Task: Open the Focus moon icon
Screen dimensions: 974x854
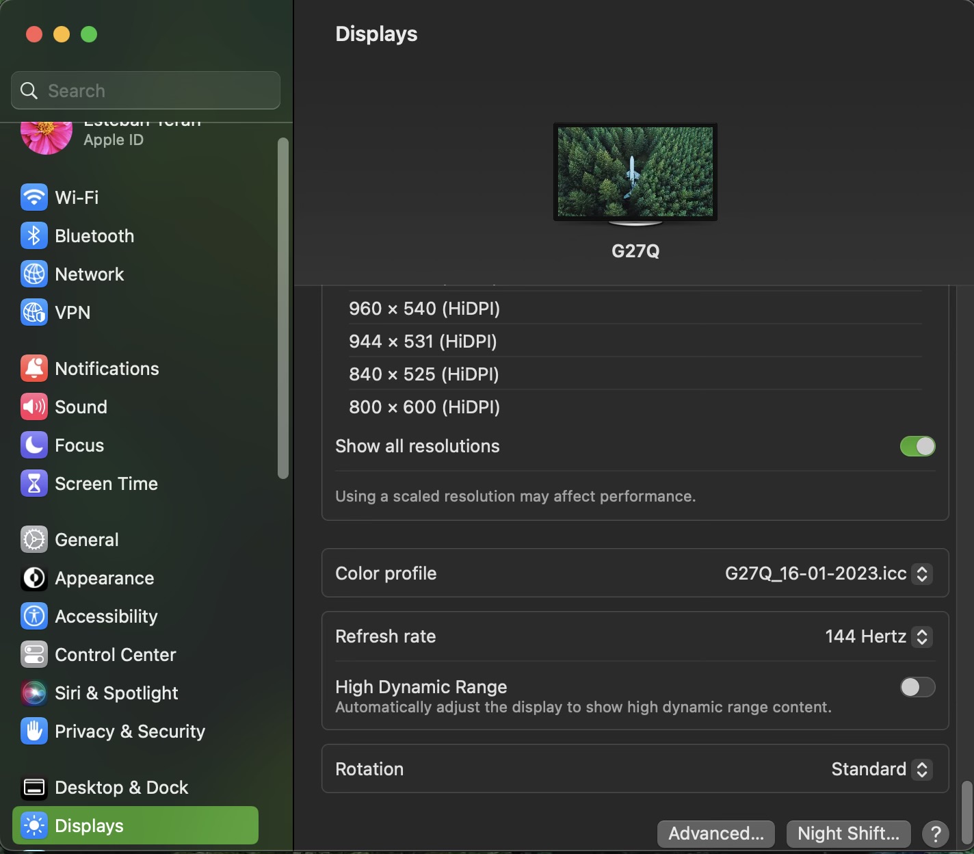Action: tap(34, 445)
